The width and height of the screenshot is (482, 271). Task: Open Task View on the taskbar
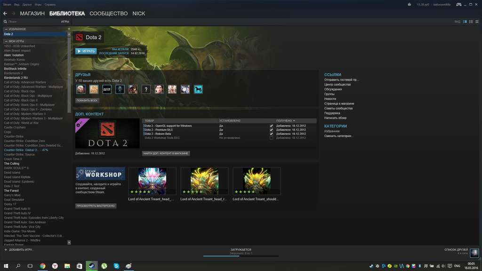(30, 266)
